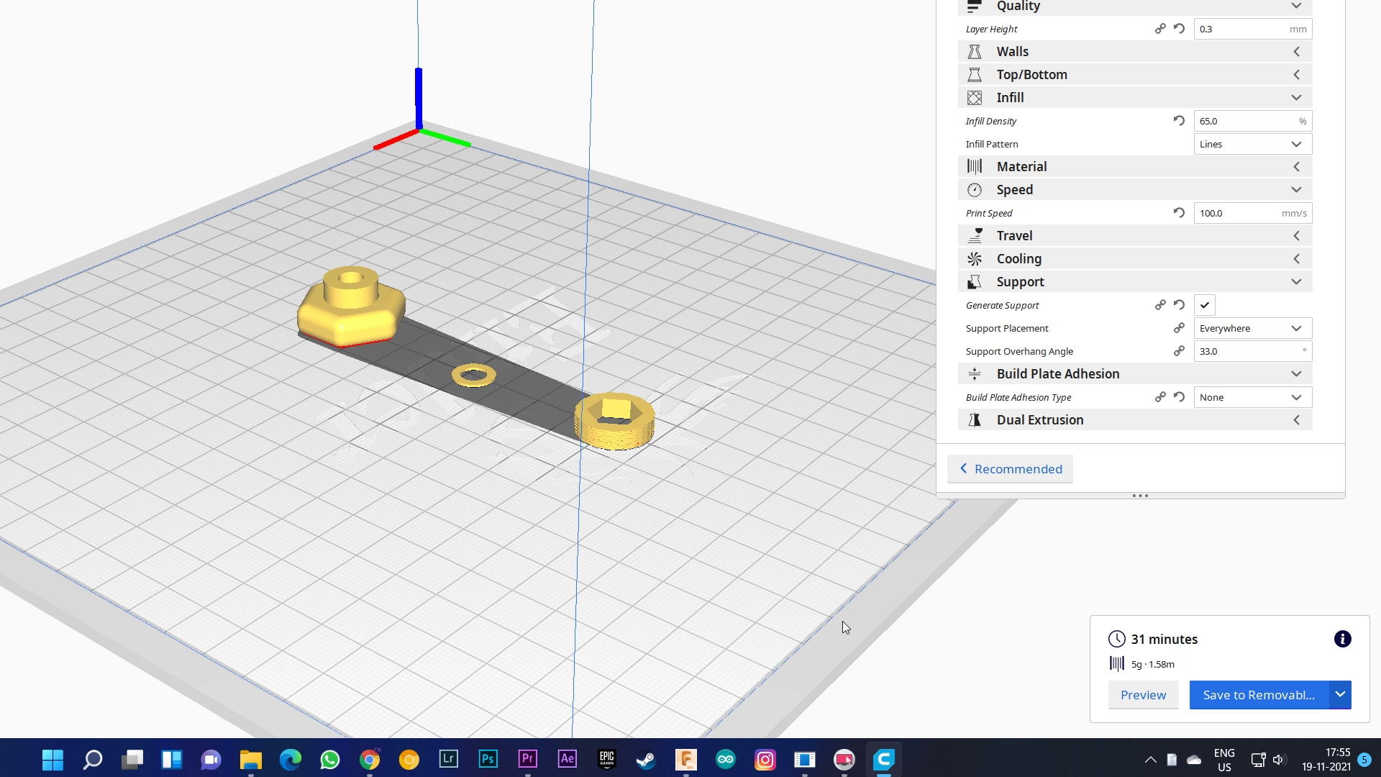Screen dimensions: 1381x777
Task: Click the Travel category icon
Action: tap(975, 236)
